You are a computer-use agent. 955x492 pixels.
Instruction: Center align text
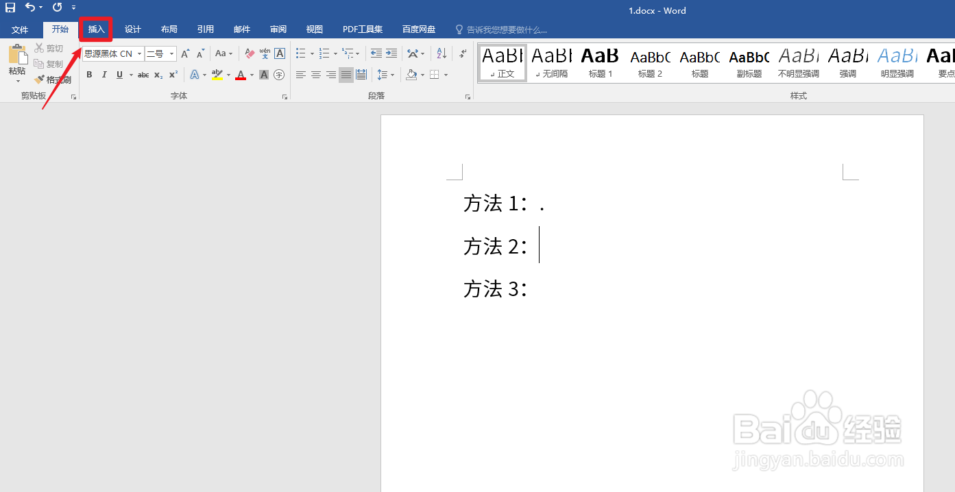(x=316, y=75)
